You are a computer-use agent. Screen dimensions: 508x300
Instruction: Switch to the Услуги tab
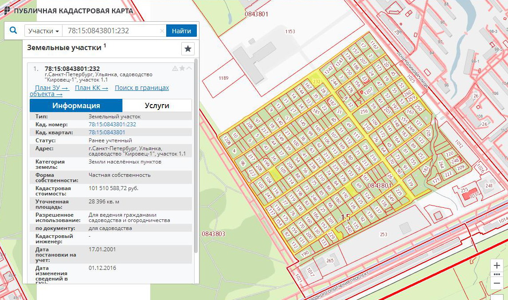(x=157, y=105)
